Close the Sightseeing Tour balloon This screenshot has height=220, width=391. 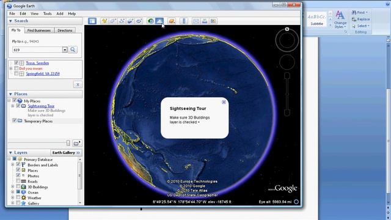(224, 102)
